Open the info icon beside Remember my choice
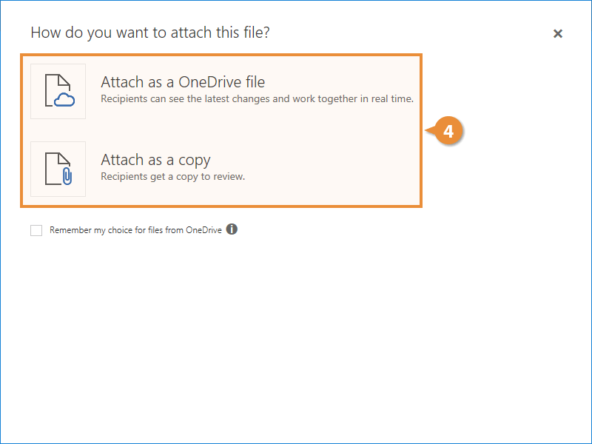 tap(232, 229)
